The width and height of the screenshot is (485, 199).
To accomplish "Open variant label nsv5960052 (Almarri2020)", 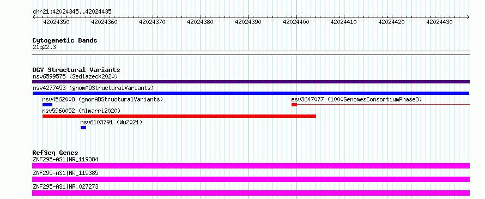I will 81,111.
